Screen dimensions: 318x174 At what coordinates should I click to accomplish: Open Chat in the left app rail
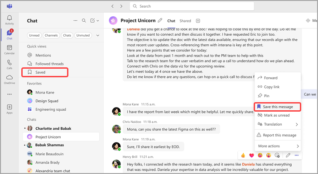click(10, 34)
